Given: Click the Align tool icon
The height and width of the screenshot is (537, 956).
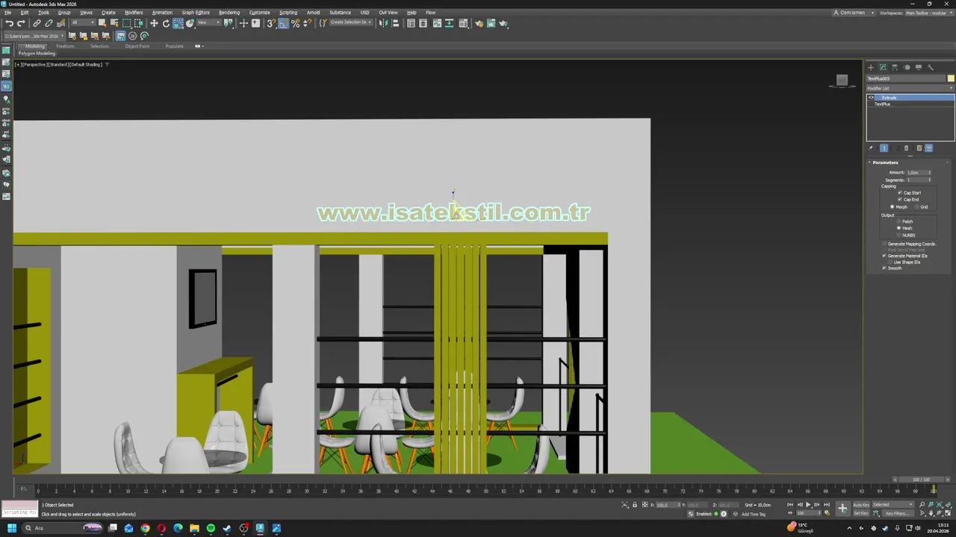Looking at the screenshot, I should [x=395, y=23].
